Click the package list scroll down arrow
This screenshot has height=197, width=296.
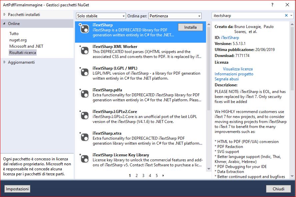pyautogui.click(x=209, y=169)
